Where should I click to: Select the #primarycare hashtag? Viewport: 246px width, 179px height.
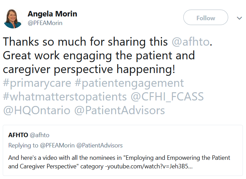click(38, 83)
